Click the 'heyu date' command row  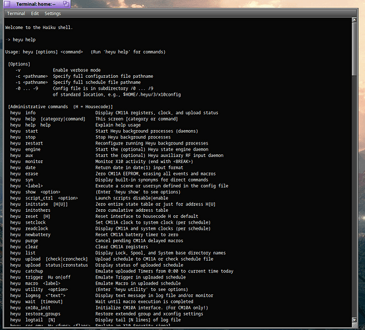pos(97,168)
